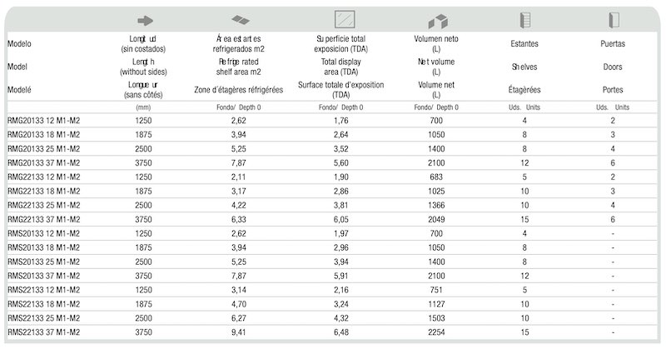The width and height of the screenshot is (666, 349).
Task: Click the shelves icon
Action: [x=525, y=20]
